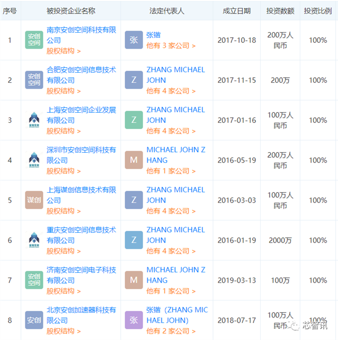Click legal representative name 张锴 in row 1
Image resolution: width=338 pixels, height=340 pixels.
point(153,35)
